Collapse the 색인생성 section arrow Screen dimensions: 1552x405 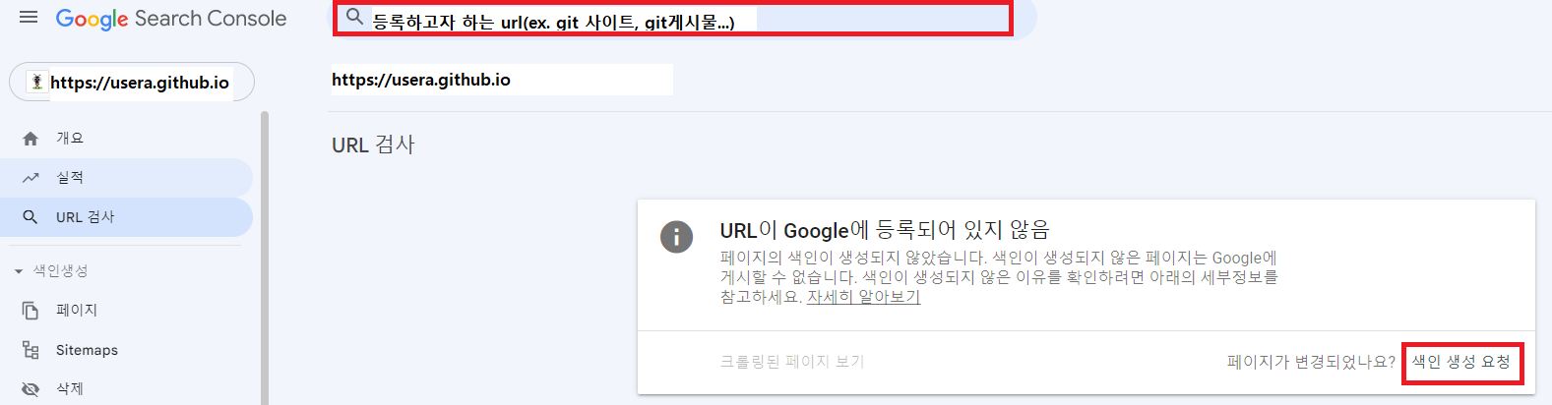coord(18,271)
